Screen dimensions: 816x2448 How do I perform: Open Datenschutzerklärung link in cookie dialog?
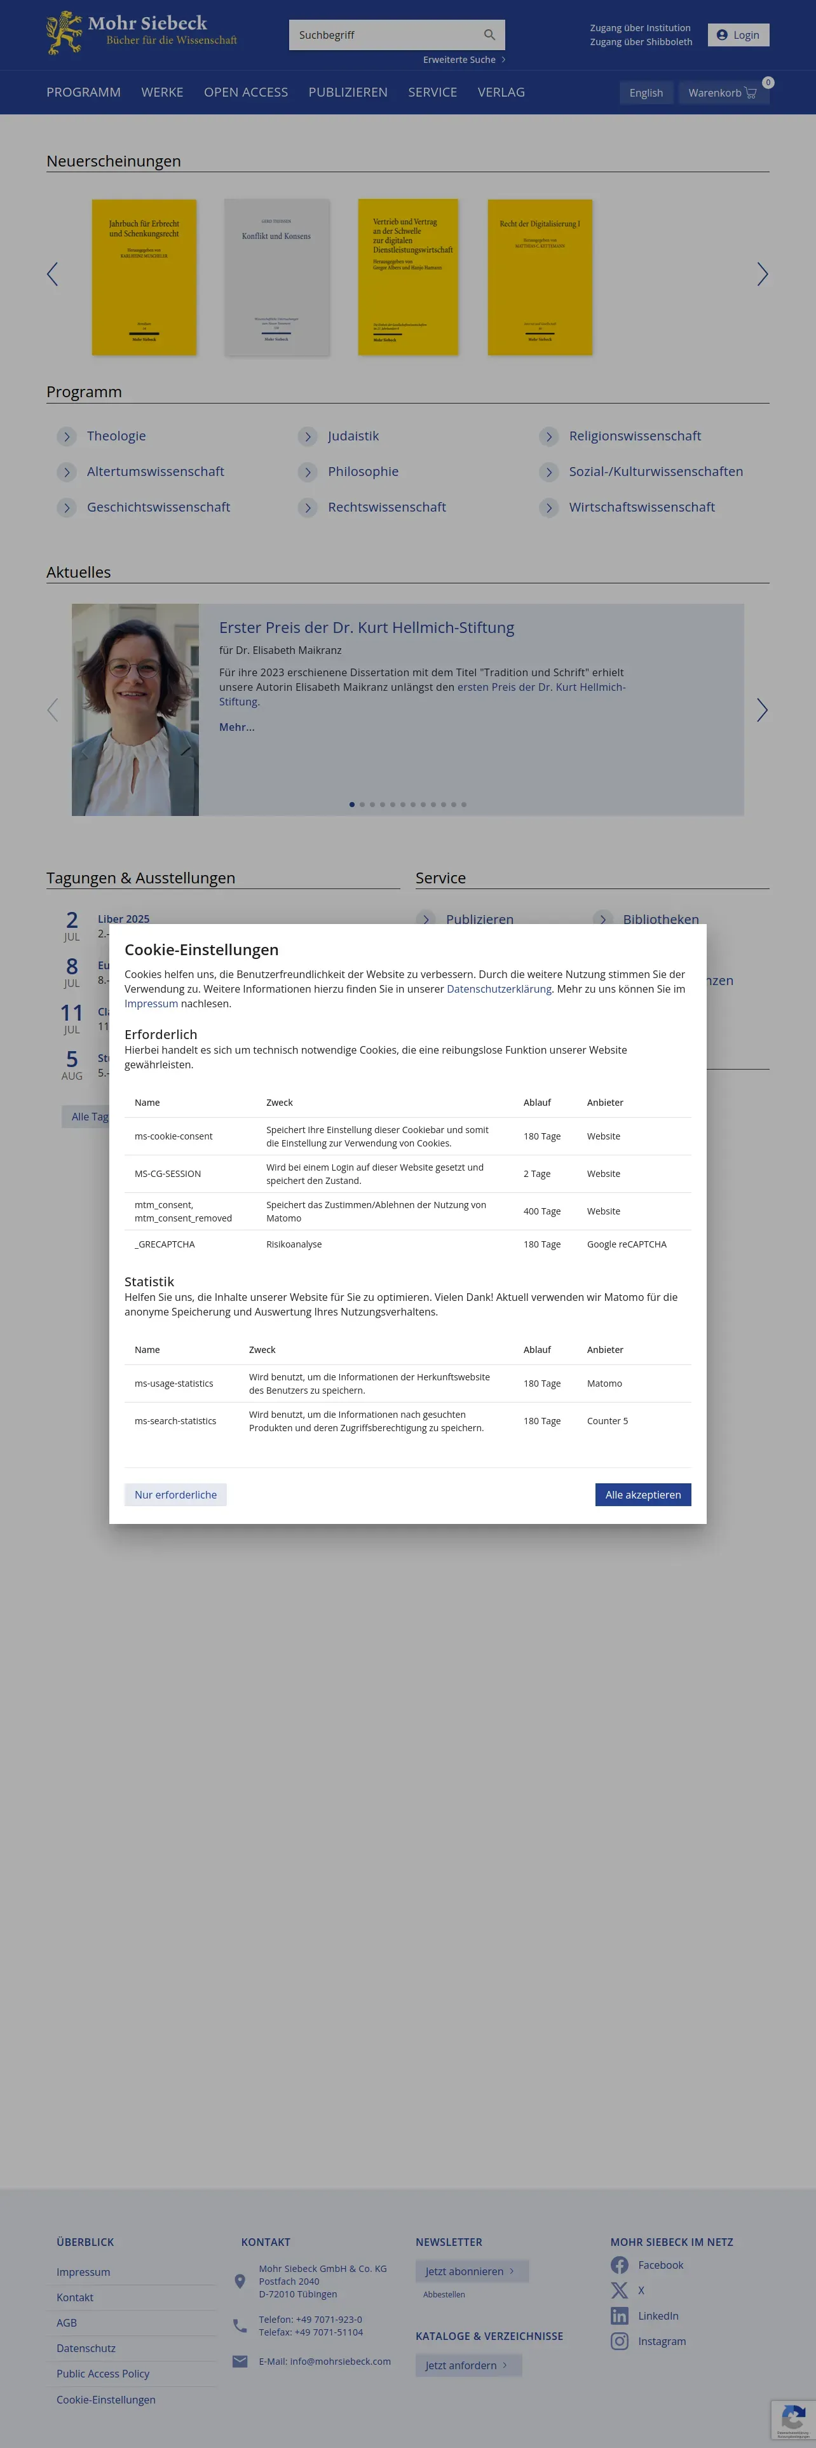[499, 989]
